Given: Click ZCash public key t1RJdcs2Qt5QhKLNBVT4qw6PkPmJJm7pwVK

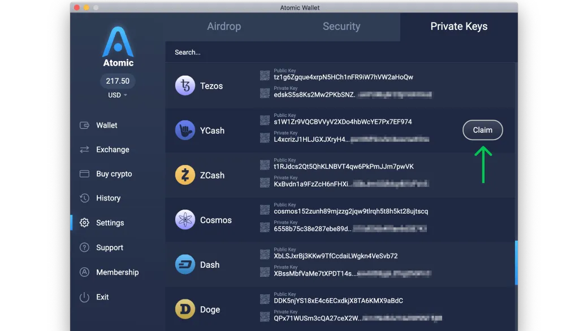Looking at the screenshot, I should (x=344, y=167).
